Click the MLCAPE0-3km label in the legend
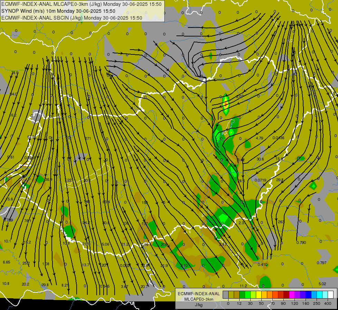The image size is (338, 310). pos(199,299)
